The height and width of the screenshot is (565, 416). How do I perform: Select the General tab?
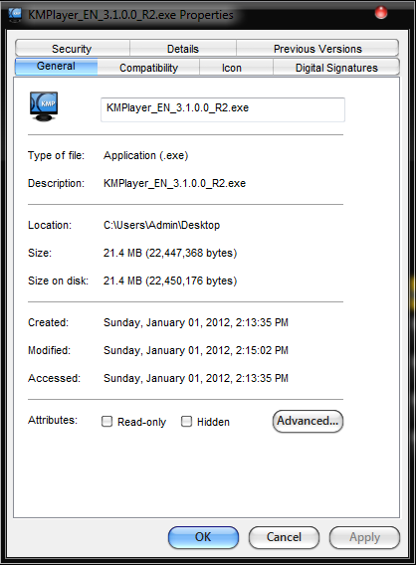[x=56, y=67]
